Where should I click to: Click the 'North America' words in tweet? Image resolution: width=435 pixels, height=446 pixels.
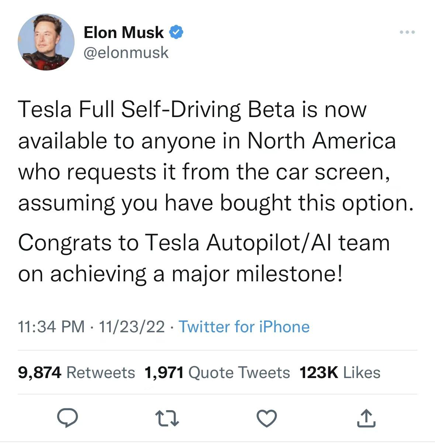click(x=321, y=141)
